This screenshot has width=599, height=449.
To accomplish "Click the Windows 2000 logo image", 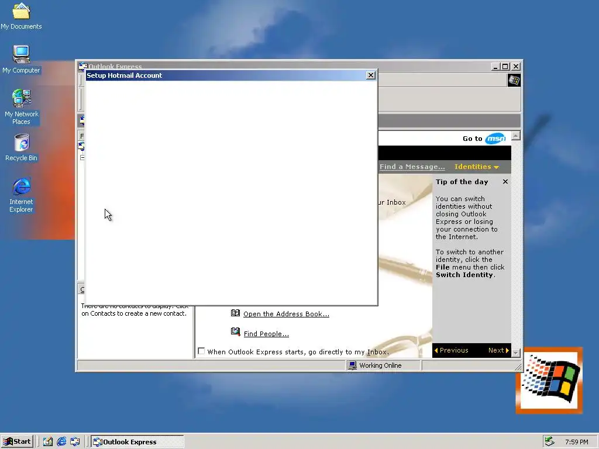I will [x=549, y=380].
